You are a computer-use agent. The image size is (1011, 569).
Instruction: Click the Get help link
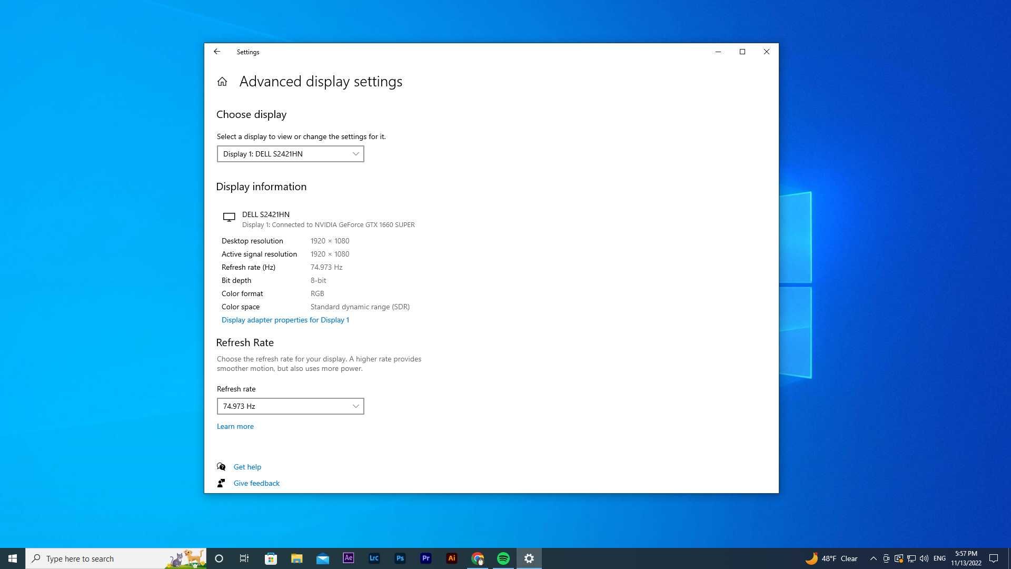[247, 467]
